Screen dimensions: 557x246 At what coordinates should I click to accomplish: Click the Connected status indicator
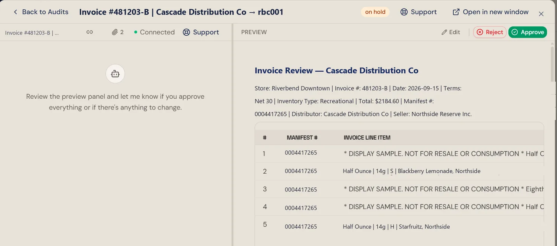[x=154, y=32]
